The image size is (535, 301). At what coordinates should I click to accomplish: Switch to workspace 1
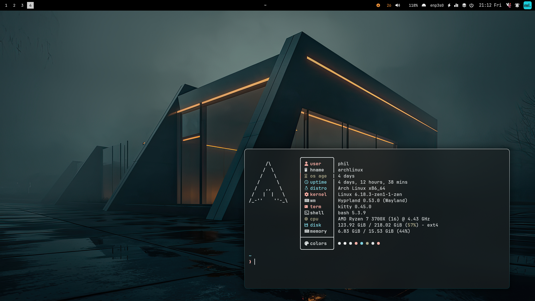(6, 5)
